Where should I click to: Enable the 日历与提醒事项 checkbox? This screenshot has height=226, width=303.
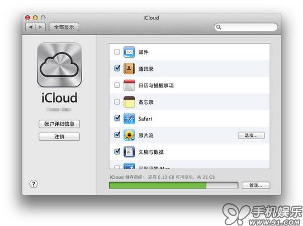[117, 85]
